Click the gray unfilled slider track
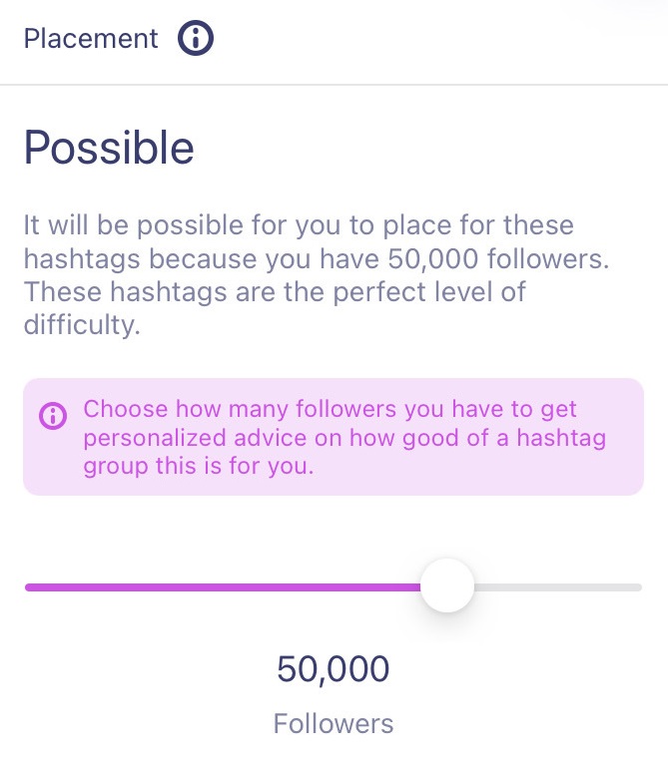Image resolution: width=668 pixels, height=763 pixels. tap(559, 587)
